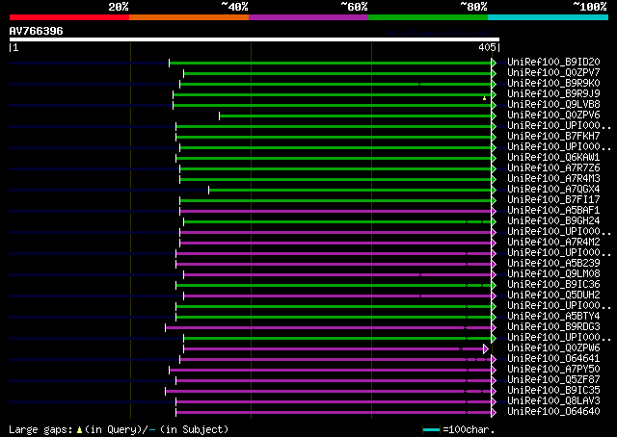617x437 pixels.
Task: Click the UniRef100_B7FKH7 label
Action: tap(553, 137)
